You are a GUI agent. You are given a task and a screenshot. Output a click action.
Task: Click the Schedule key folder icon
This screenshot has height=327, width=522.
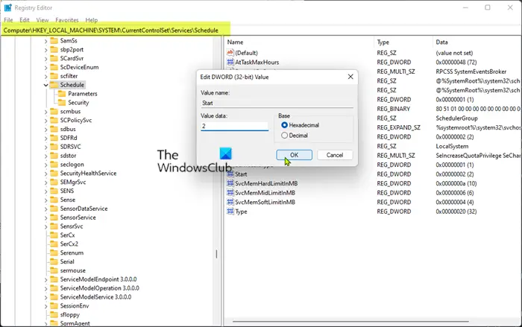tap(54, 85)
